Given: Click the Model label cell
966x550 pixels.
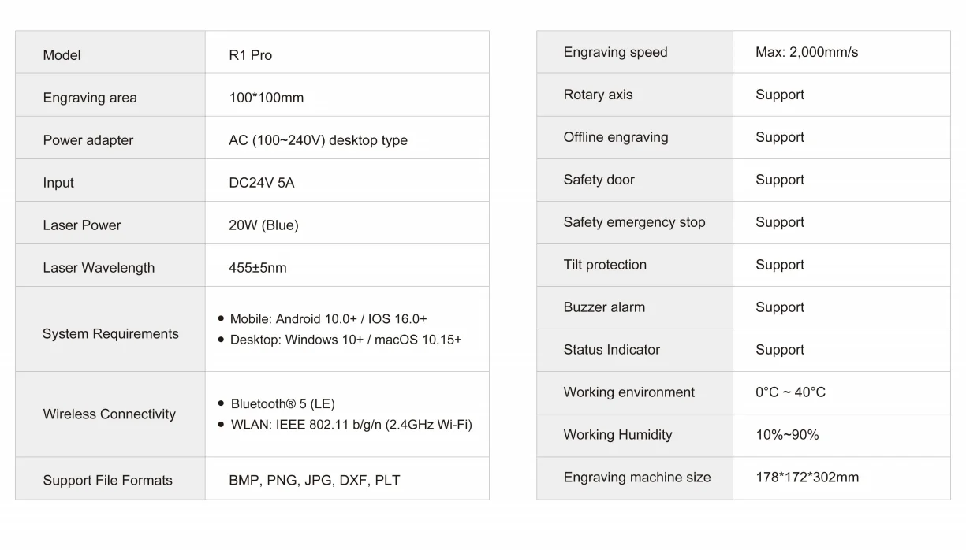Looking at the screenshot, I should point(110,53).
